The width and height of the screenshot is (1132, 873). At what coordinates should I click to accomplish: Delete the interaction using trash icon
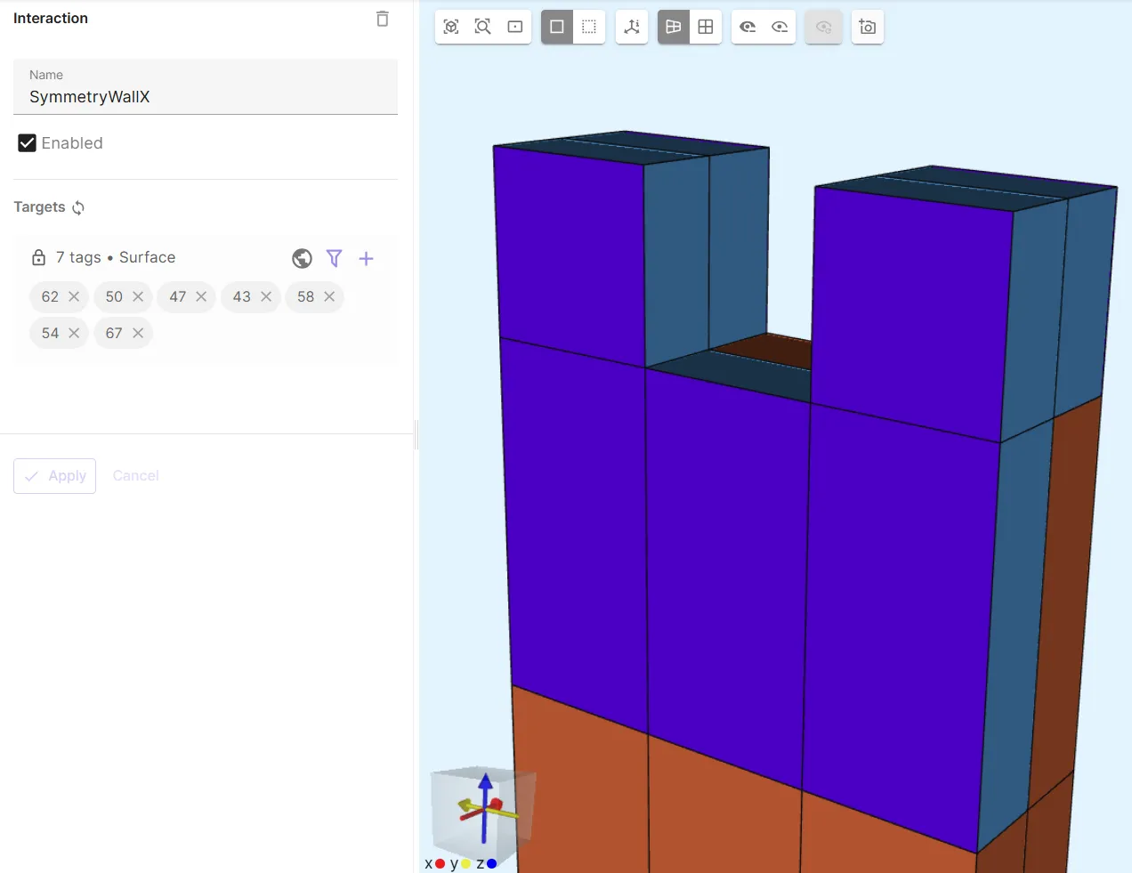tap(382, 19)
